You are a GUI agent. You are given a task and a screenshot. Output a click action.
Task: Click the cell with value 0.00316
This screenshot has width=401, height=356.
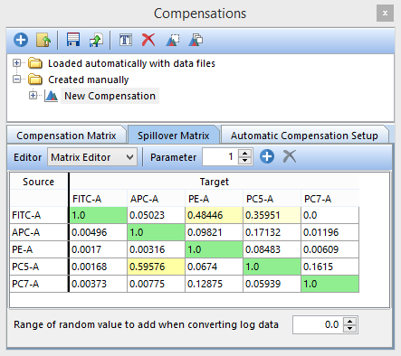[x=156, y=249]
